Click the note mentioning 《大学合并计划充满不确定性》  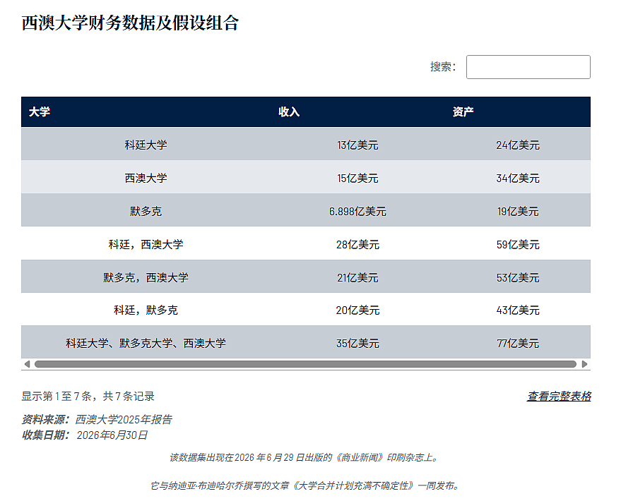[304, 485]
